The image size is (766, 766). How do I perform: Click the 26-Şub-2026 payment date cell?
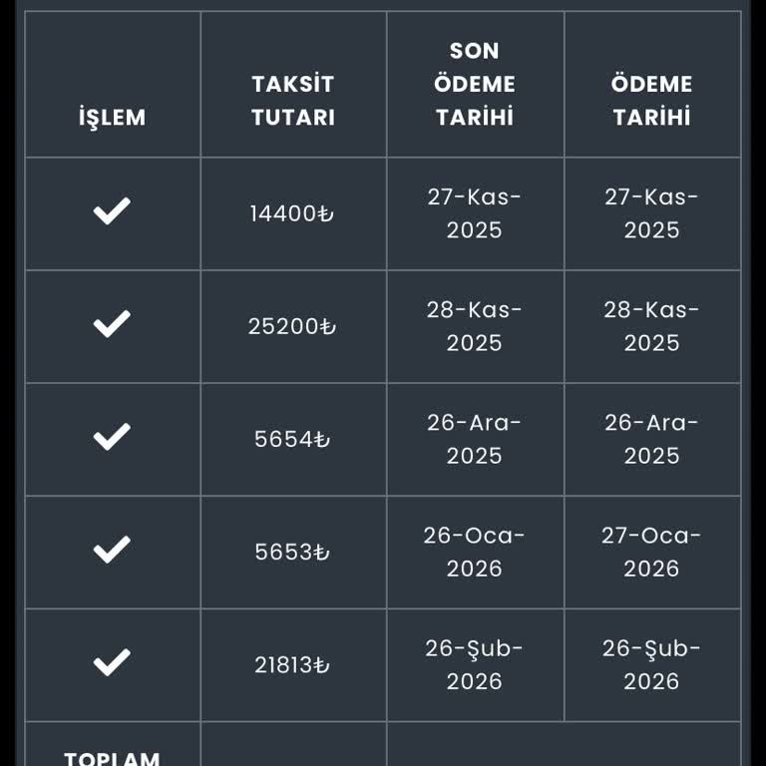click(651, 665)
